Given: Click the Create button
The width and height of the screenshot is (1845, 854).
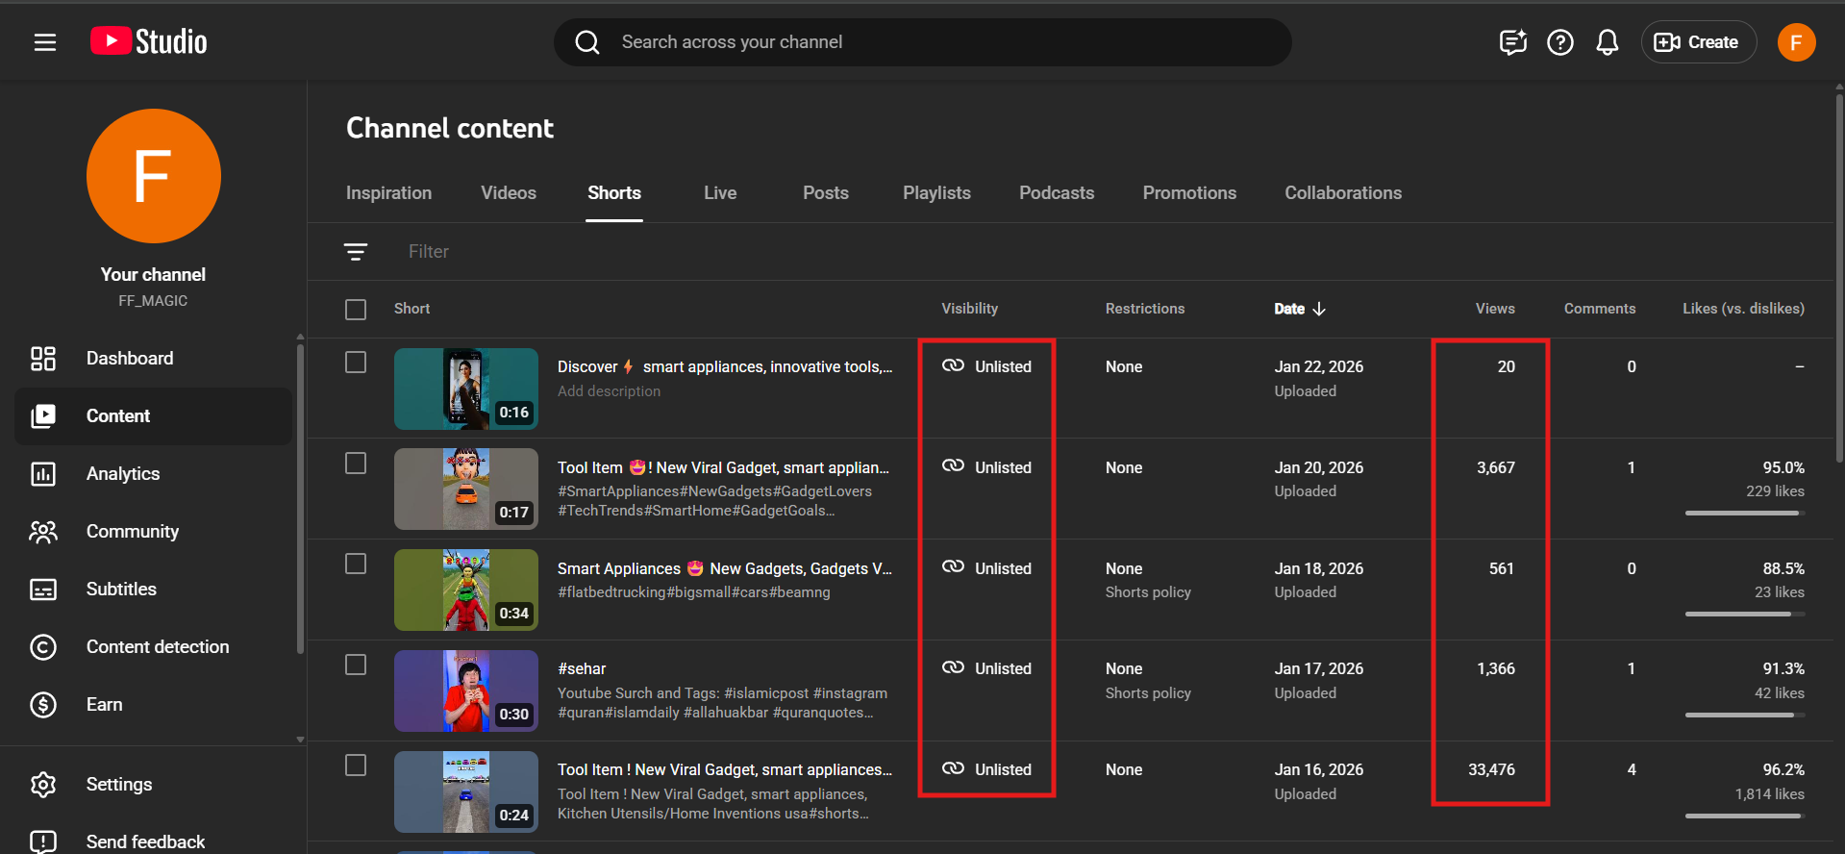Looking at the screenshot, I should pos(1697,42).
